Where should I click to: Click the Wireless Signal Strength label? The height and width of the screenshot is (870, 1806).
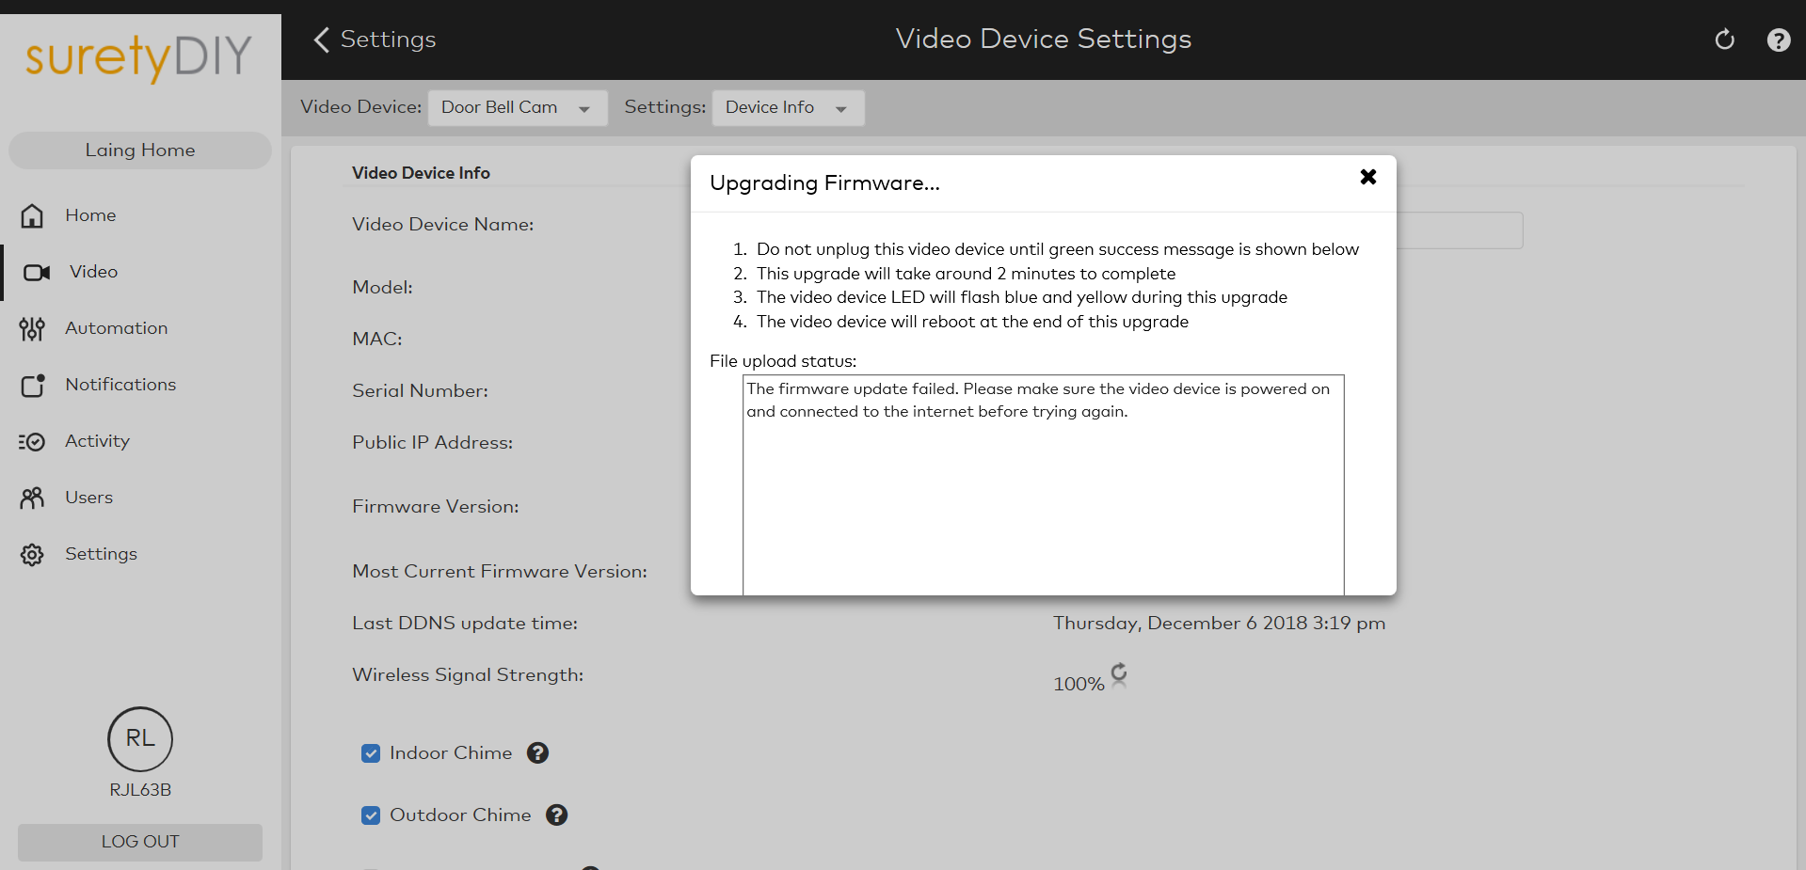click(x=468, y=675)
